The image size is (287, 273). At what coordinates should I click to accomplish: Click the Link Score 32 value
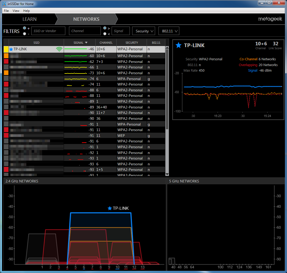click(275, 44)
